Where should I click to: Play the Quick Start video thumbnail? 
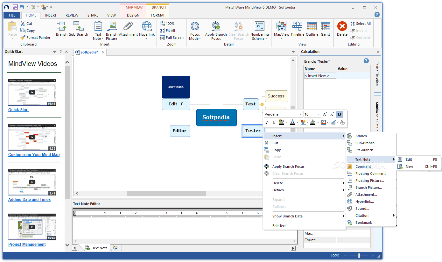pos(32,92)
